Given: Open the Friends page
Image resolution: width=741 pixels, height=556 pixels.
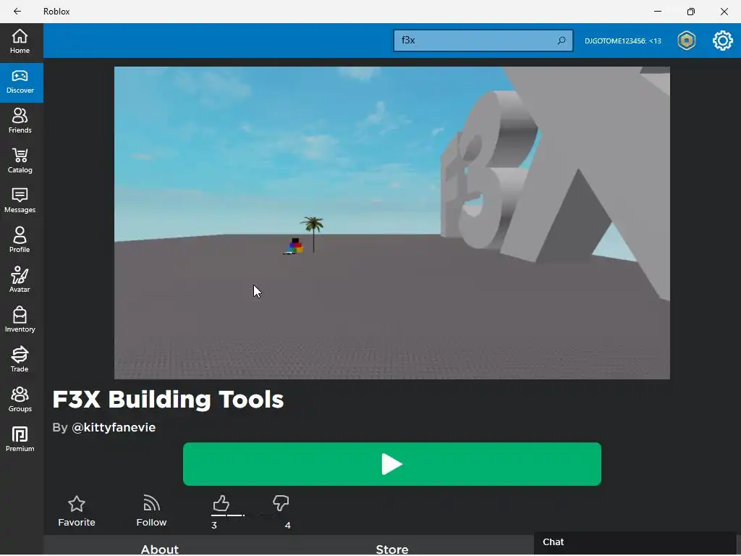Looking at the screenshot, I should pos(20,122).
